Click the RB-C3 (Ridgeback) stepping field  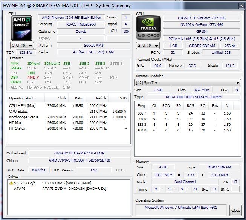pos(81,24)
